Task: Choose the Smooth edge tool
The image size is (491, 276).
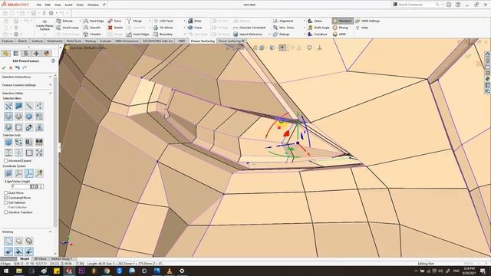Action: (x=92, y=28)
